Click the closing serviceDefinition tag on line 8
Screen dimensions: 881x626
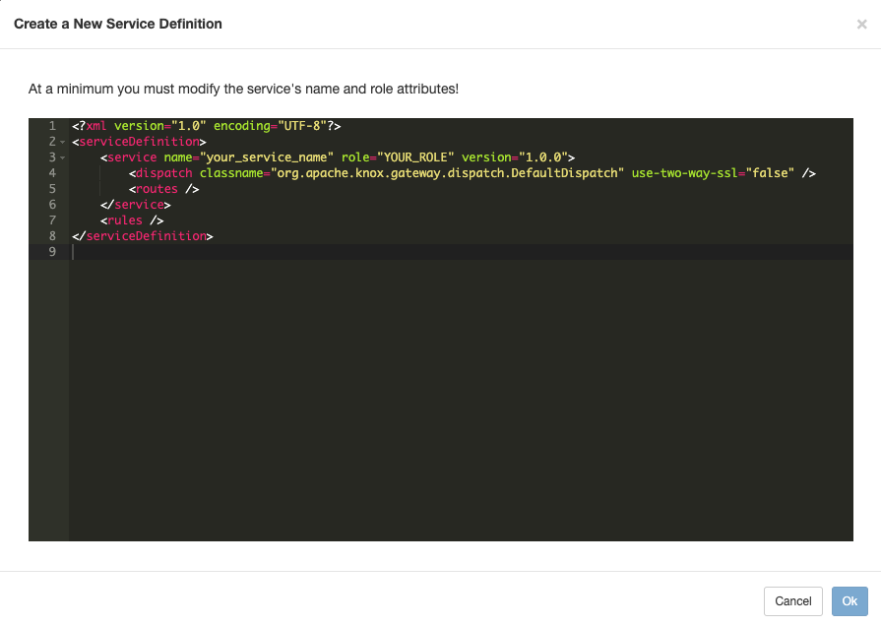(x=146, y=236)
